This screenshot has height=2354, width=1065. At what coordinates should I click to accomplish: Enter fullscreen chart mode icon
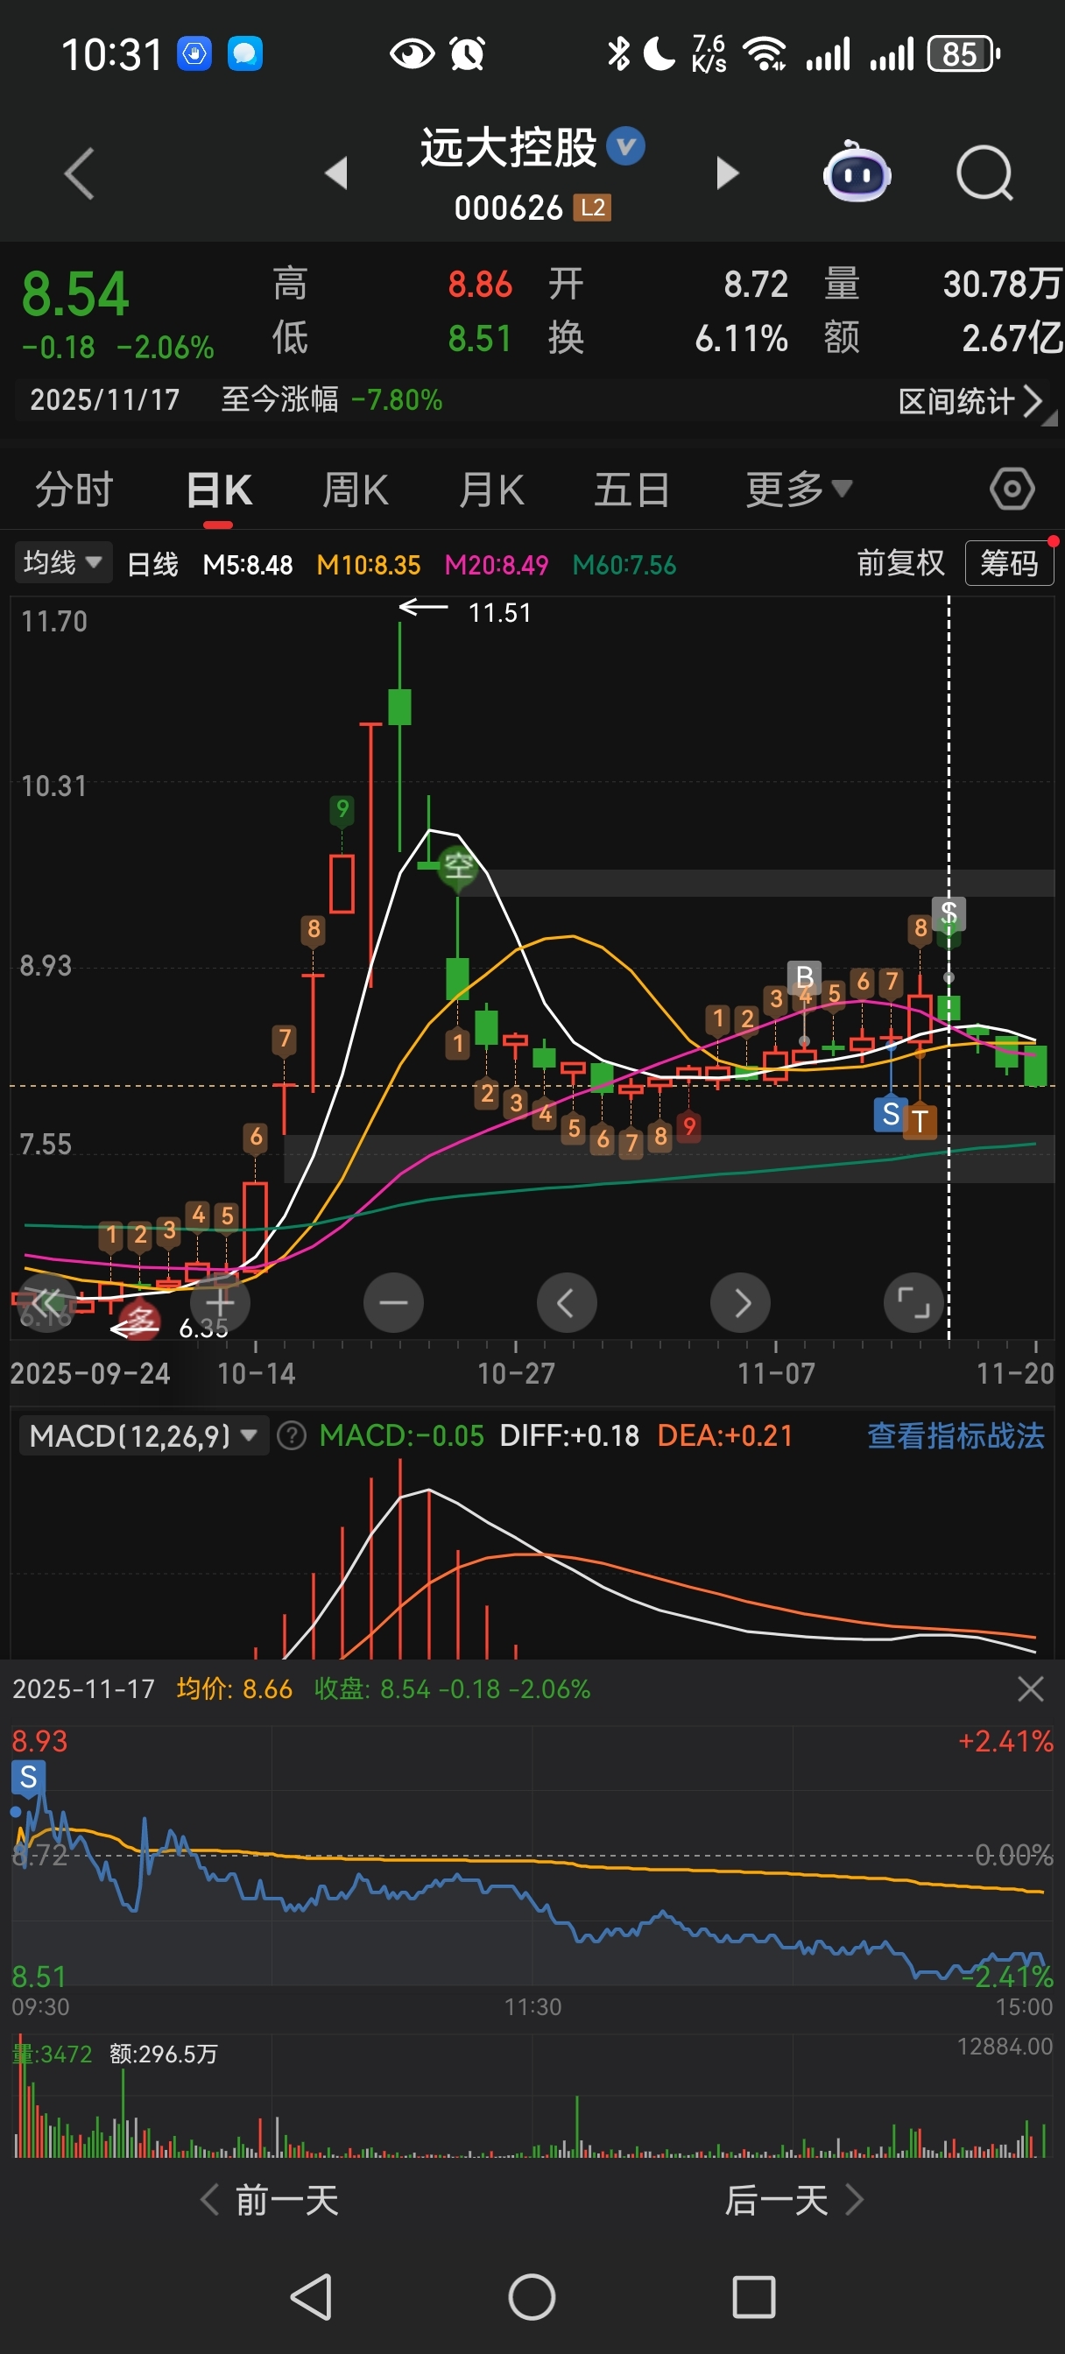pyautogui.click(x=913, y=1302)
